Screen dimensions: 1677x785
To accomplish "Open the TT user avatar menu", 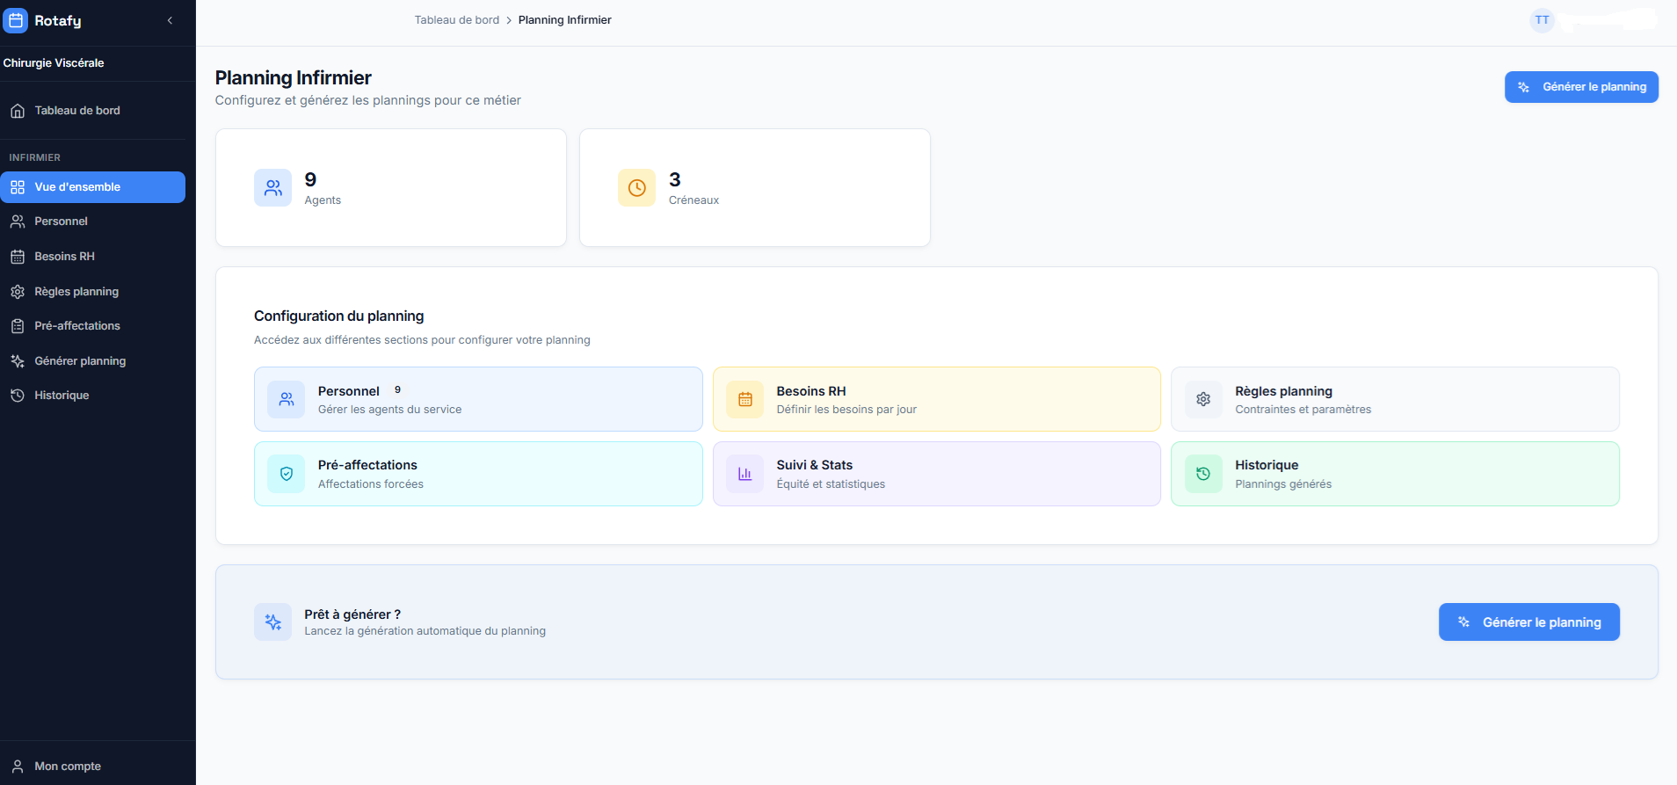I will point(1542,20).
